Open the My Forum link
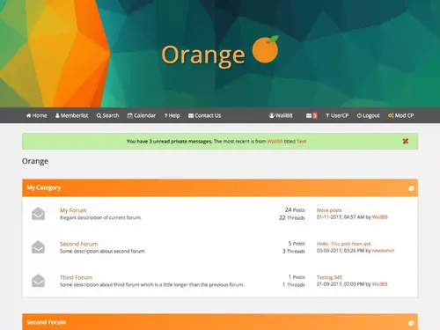This screenshot has width=440, height=330. 73,210
